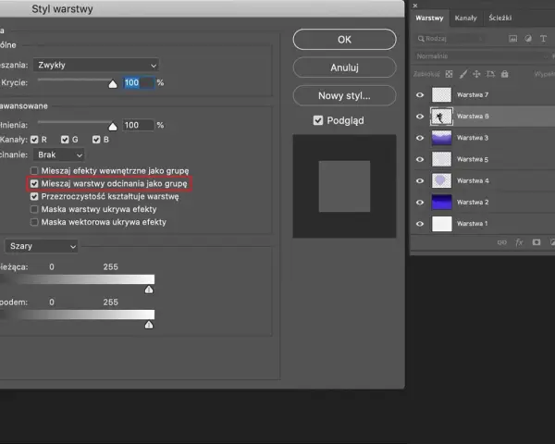Click the Anuluj button
This screenshot has width=555, height=444.
tap(344, 68)
